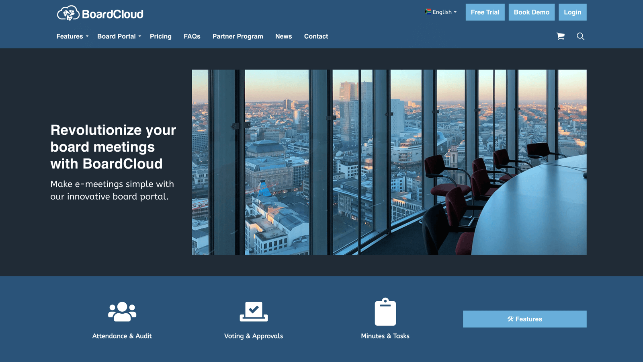Expand the English language dropdown
The image size is (643, 362).
click(x=442, y=12)
